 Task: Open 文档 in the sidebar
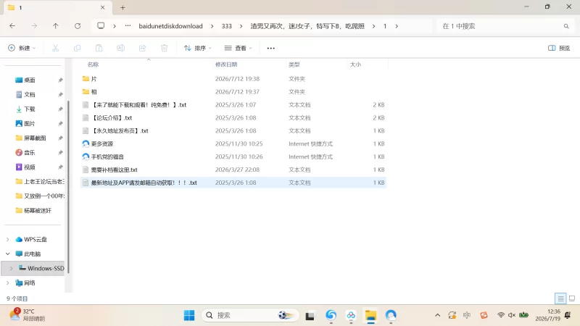pos(30,94)
